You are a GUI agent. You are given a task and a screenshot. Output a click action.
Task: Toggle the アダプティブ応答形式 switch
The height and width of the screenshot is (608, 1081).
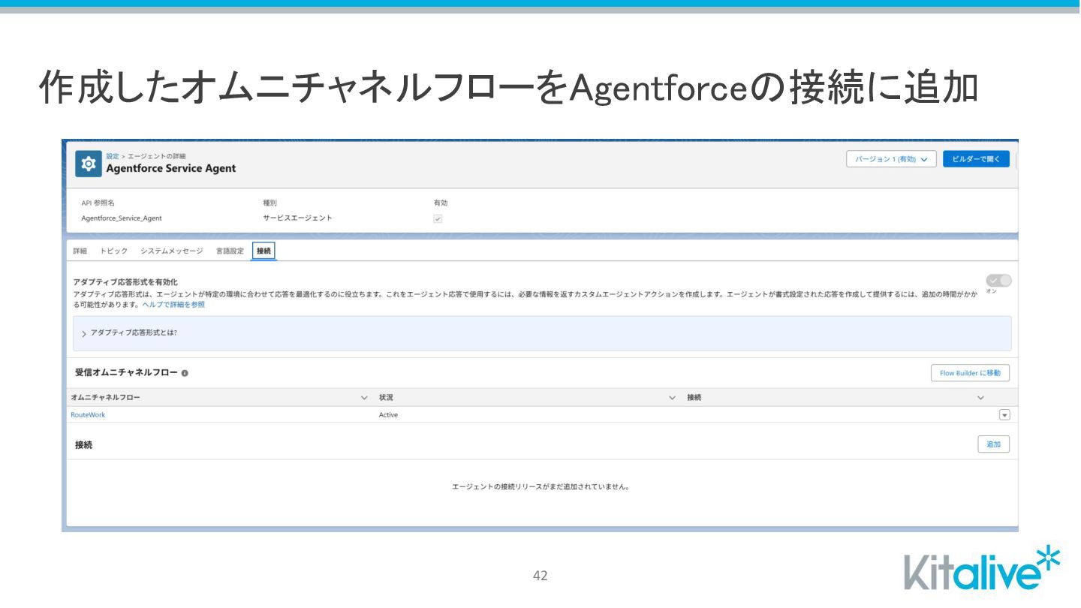coord(998,280)
